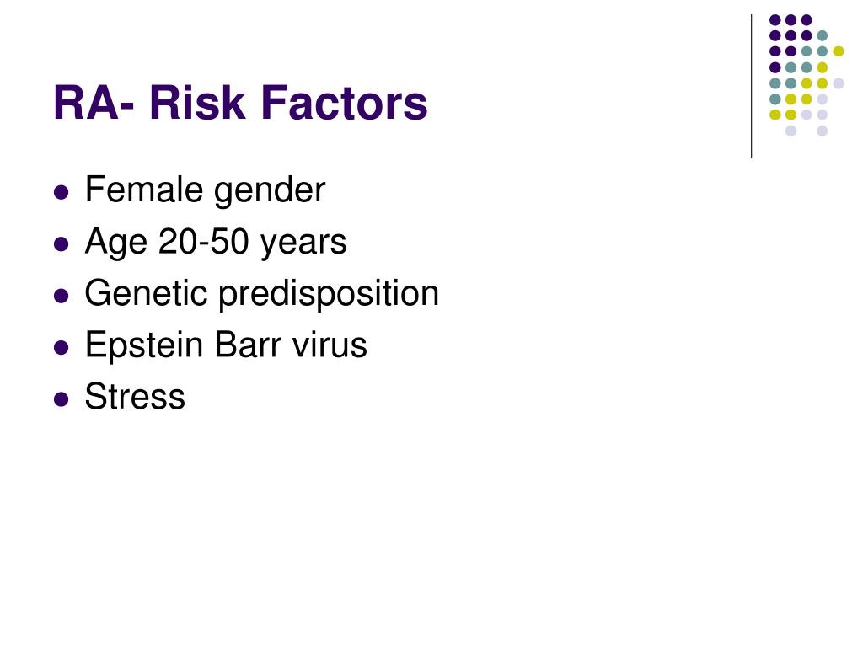863x647 pixels.
Task: Click bullet dot beside Female gender
Action: [x=62, y=192]
